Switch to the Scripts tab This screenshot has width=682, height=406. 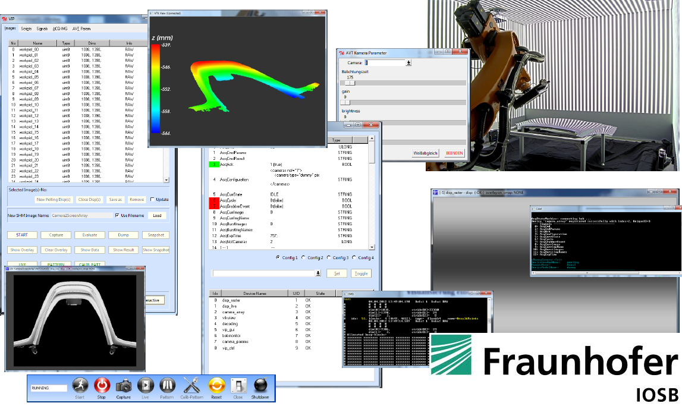(26, 29)
